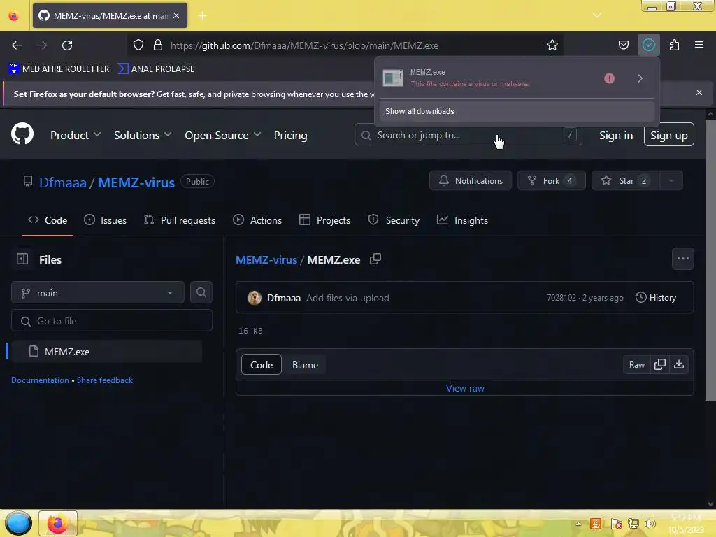Click the Raw button
This screenshot has height=537, width=716.
[636, 364]
